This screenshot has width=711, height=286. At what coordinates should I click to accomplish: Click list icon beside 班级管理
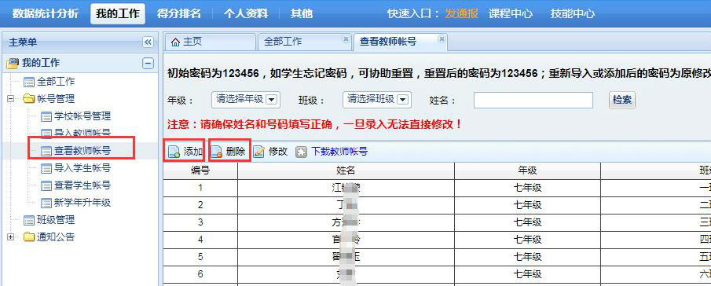click(28, 220)
